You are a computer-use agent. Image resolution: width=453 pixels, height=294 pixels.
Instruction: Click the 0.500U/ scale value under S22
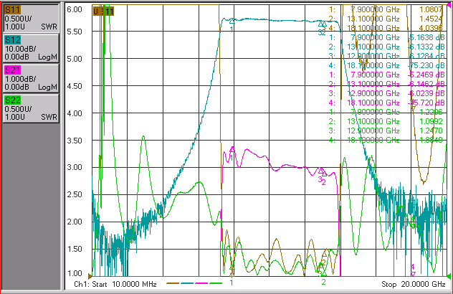pos(18,109)
